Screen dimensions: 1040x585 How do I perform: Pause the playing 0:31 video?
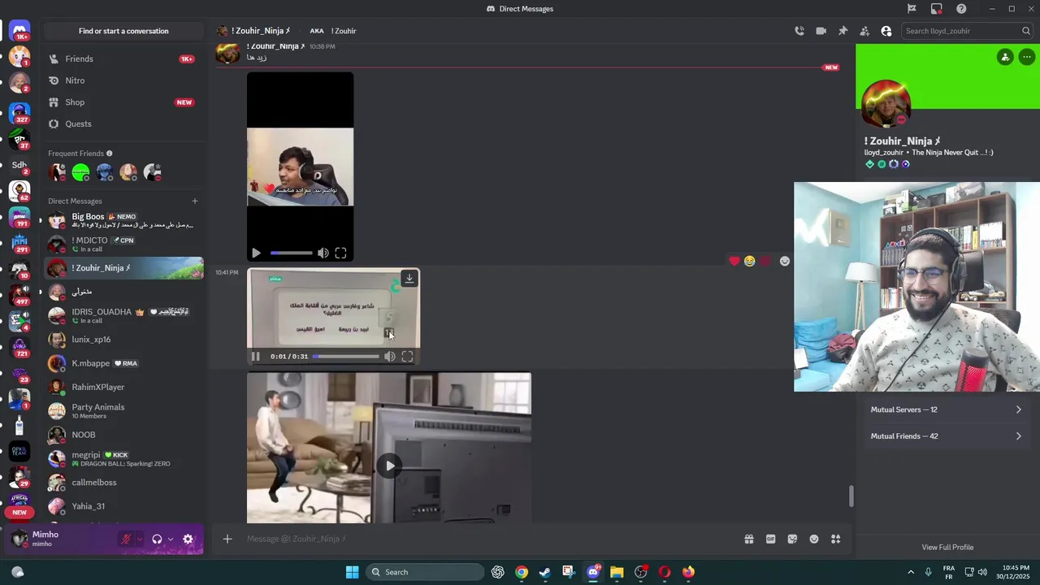(255, 357)
